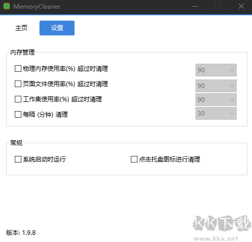
Task: Click the MemoryCleaner green chip app icon
Action: click(7, 7)
